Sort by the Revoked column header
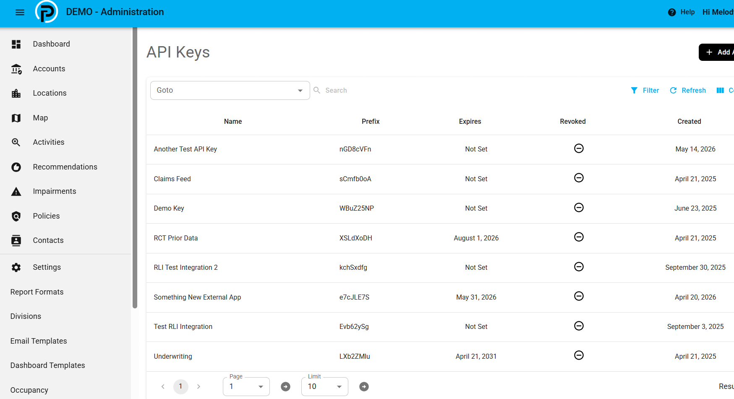 pyautogui.click(x=573, y=122)
